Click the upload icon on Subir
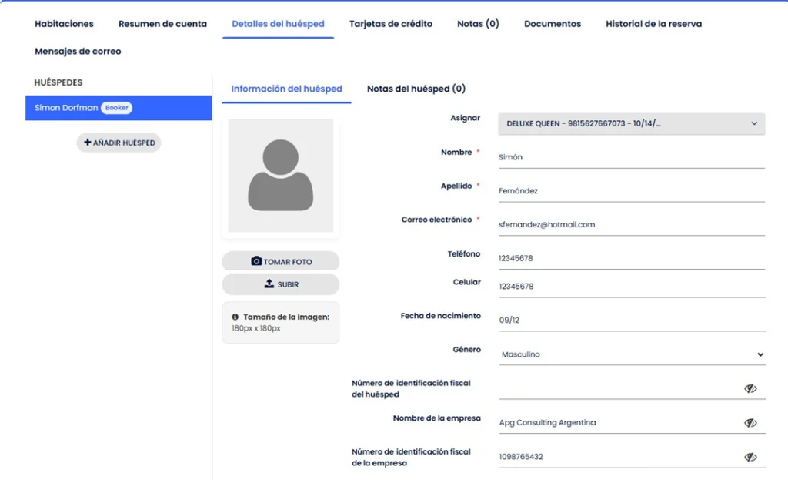The image size is (788, 480). tap(269, 284)
